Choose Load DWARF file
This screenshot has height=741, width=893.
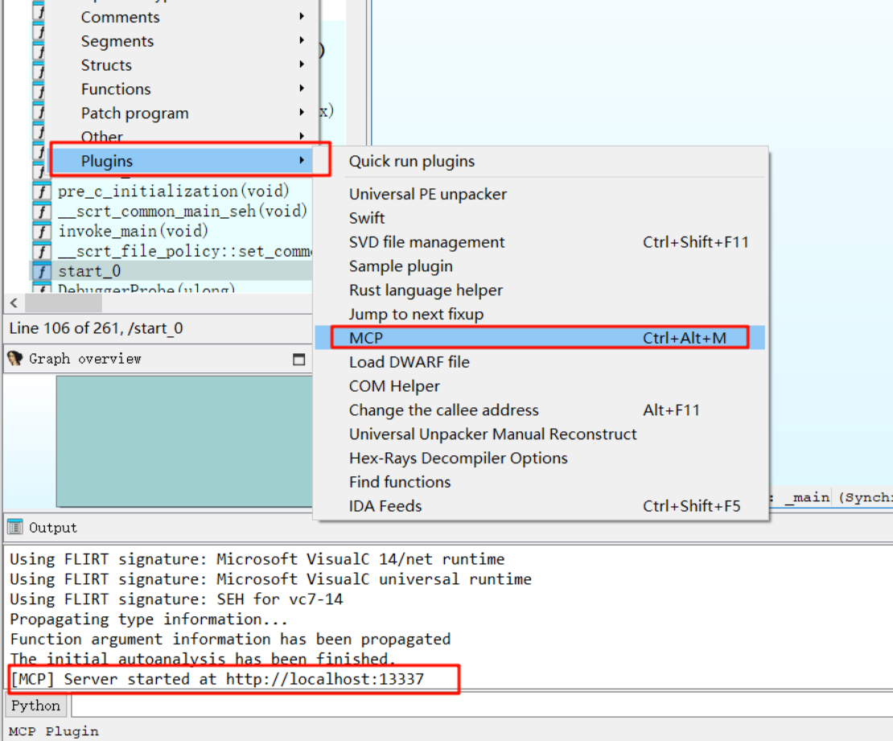point(409,362)
